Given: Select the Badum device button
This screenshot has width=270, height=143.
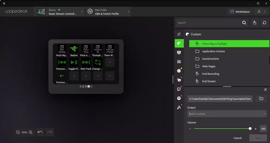Looking at the screenshot, I should tap(74, 49).
